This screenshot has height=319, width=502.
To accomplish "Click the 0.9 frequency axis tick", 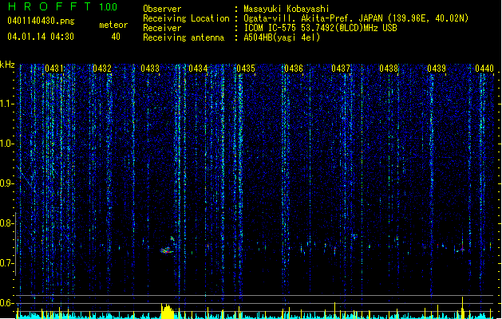I will (x=7, y=183).
